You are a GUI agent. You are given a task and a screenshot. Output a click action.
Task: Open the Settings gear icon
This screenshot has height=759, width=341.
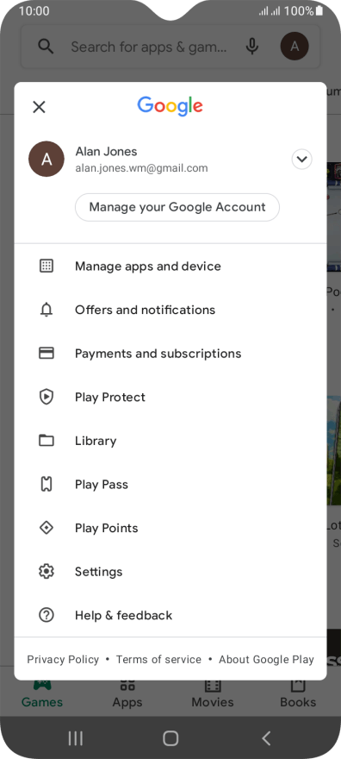point(46,572)
